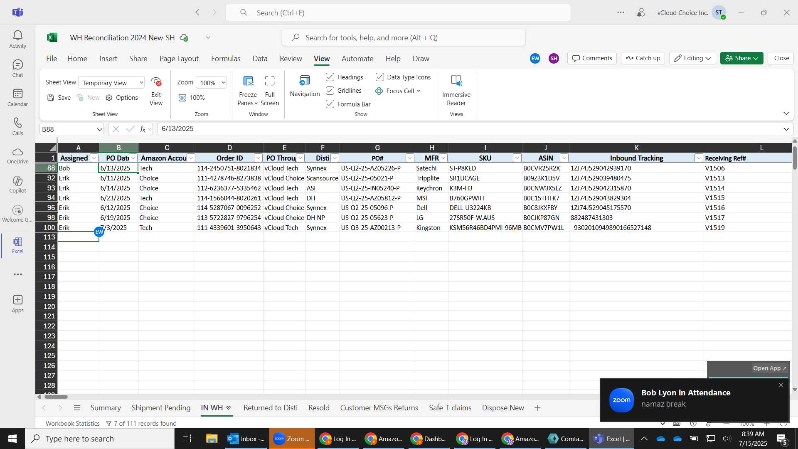Screen dimensions: 798x449
Task: Switch to the Returned to Disti sheet
Action: pos(271,408)
